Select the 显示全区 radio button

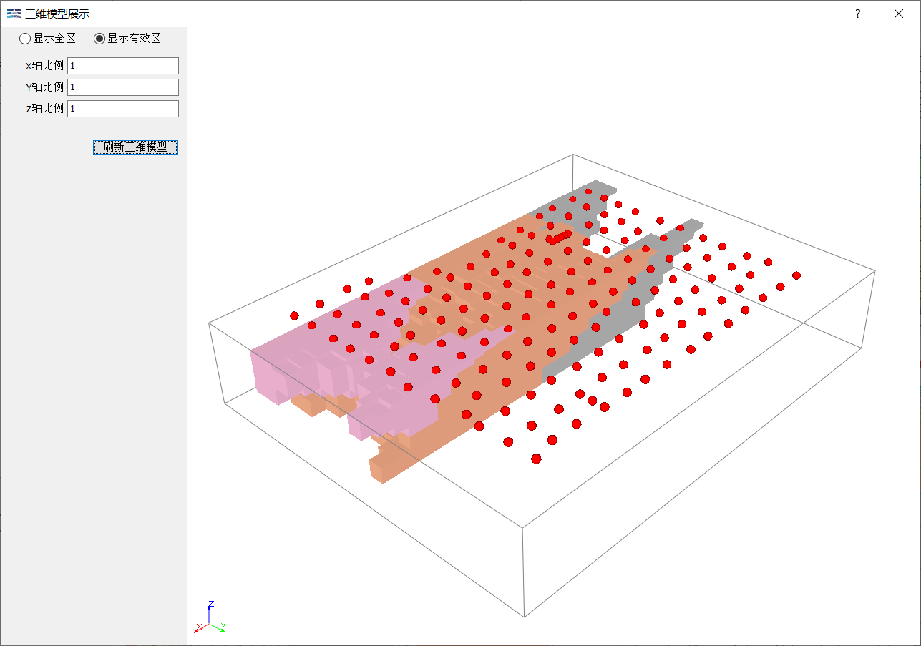pyautogui.click(x=47, y=39)
